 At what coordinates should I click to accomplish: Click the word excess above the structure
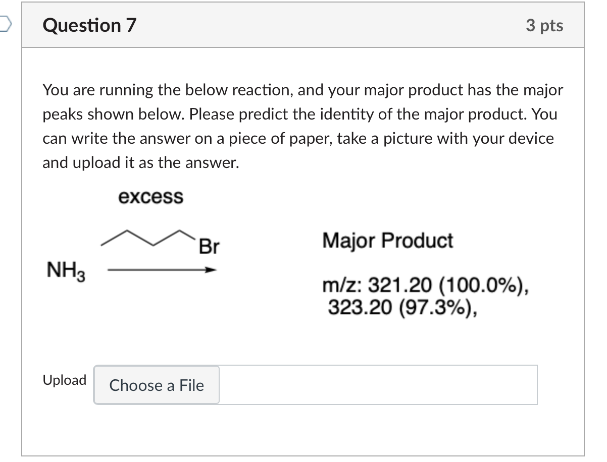coord(150,197)
